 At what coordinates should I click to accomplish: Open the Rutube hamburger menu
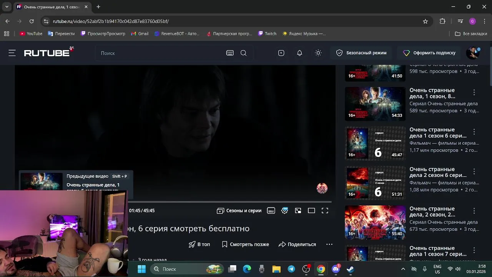[12, 53]
